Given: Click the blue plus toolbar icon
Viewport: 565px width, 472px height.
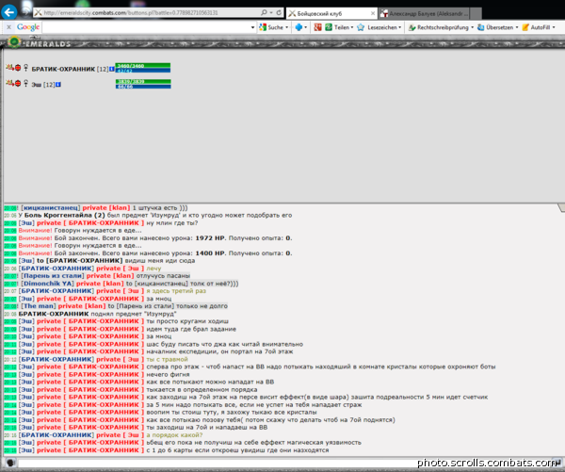Looking at the screenshot, I should [299, 27].
